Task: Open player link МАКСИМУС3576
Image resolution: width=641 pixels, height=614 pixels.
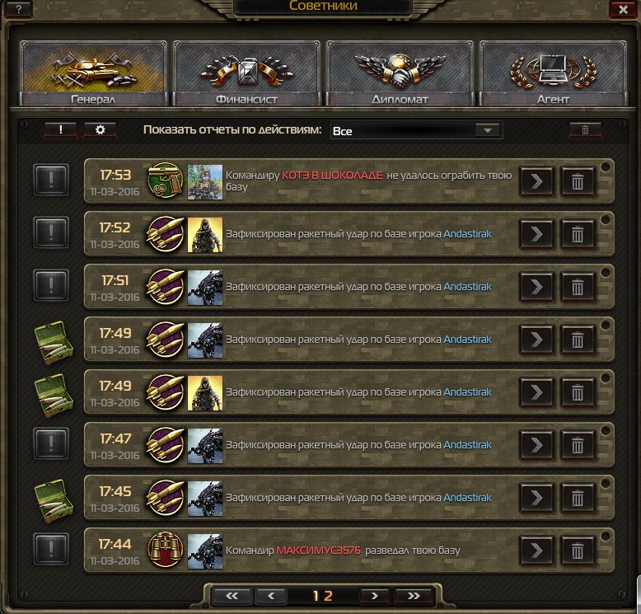Action: [319, 551]
